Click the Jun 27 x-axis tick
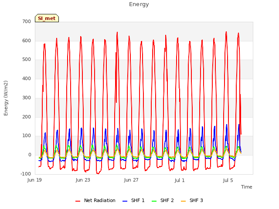This screenshot has width=279, height=209. click(131, 180)
